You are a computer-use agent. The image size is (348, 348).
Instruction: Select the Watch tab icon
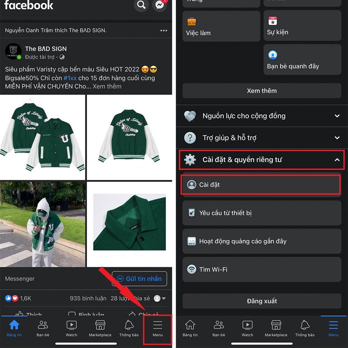pos(71,325)
